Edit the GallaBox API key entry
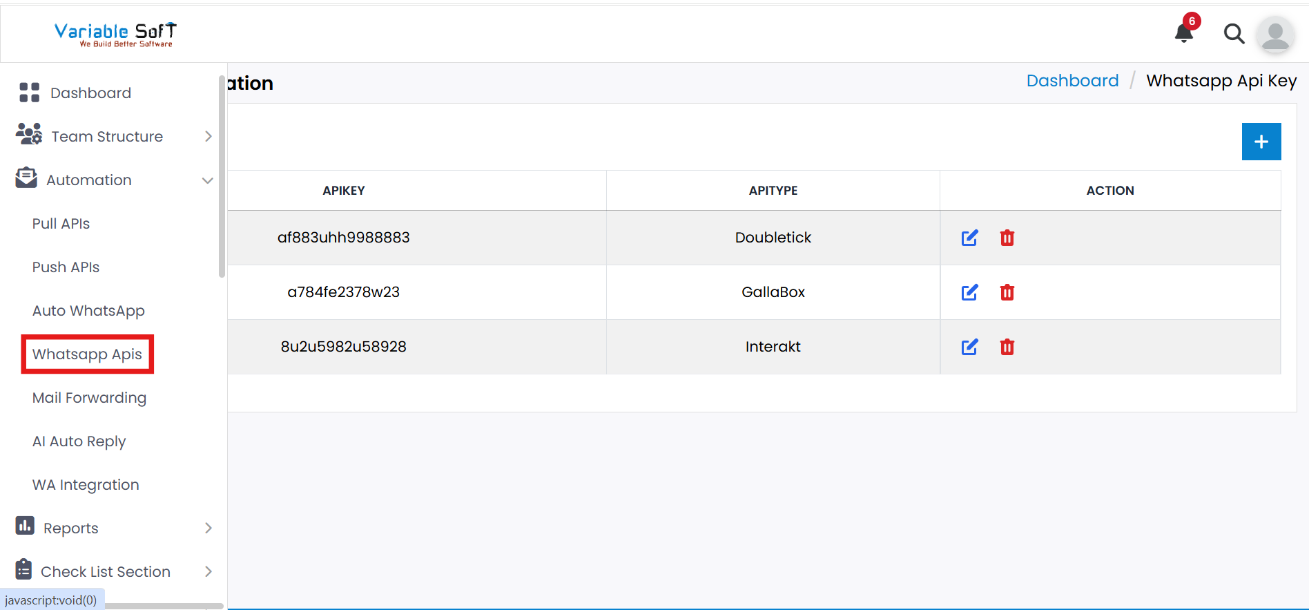 point(969,292)
